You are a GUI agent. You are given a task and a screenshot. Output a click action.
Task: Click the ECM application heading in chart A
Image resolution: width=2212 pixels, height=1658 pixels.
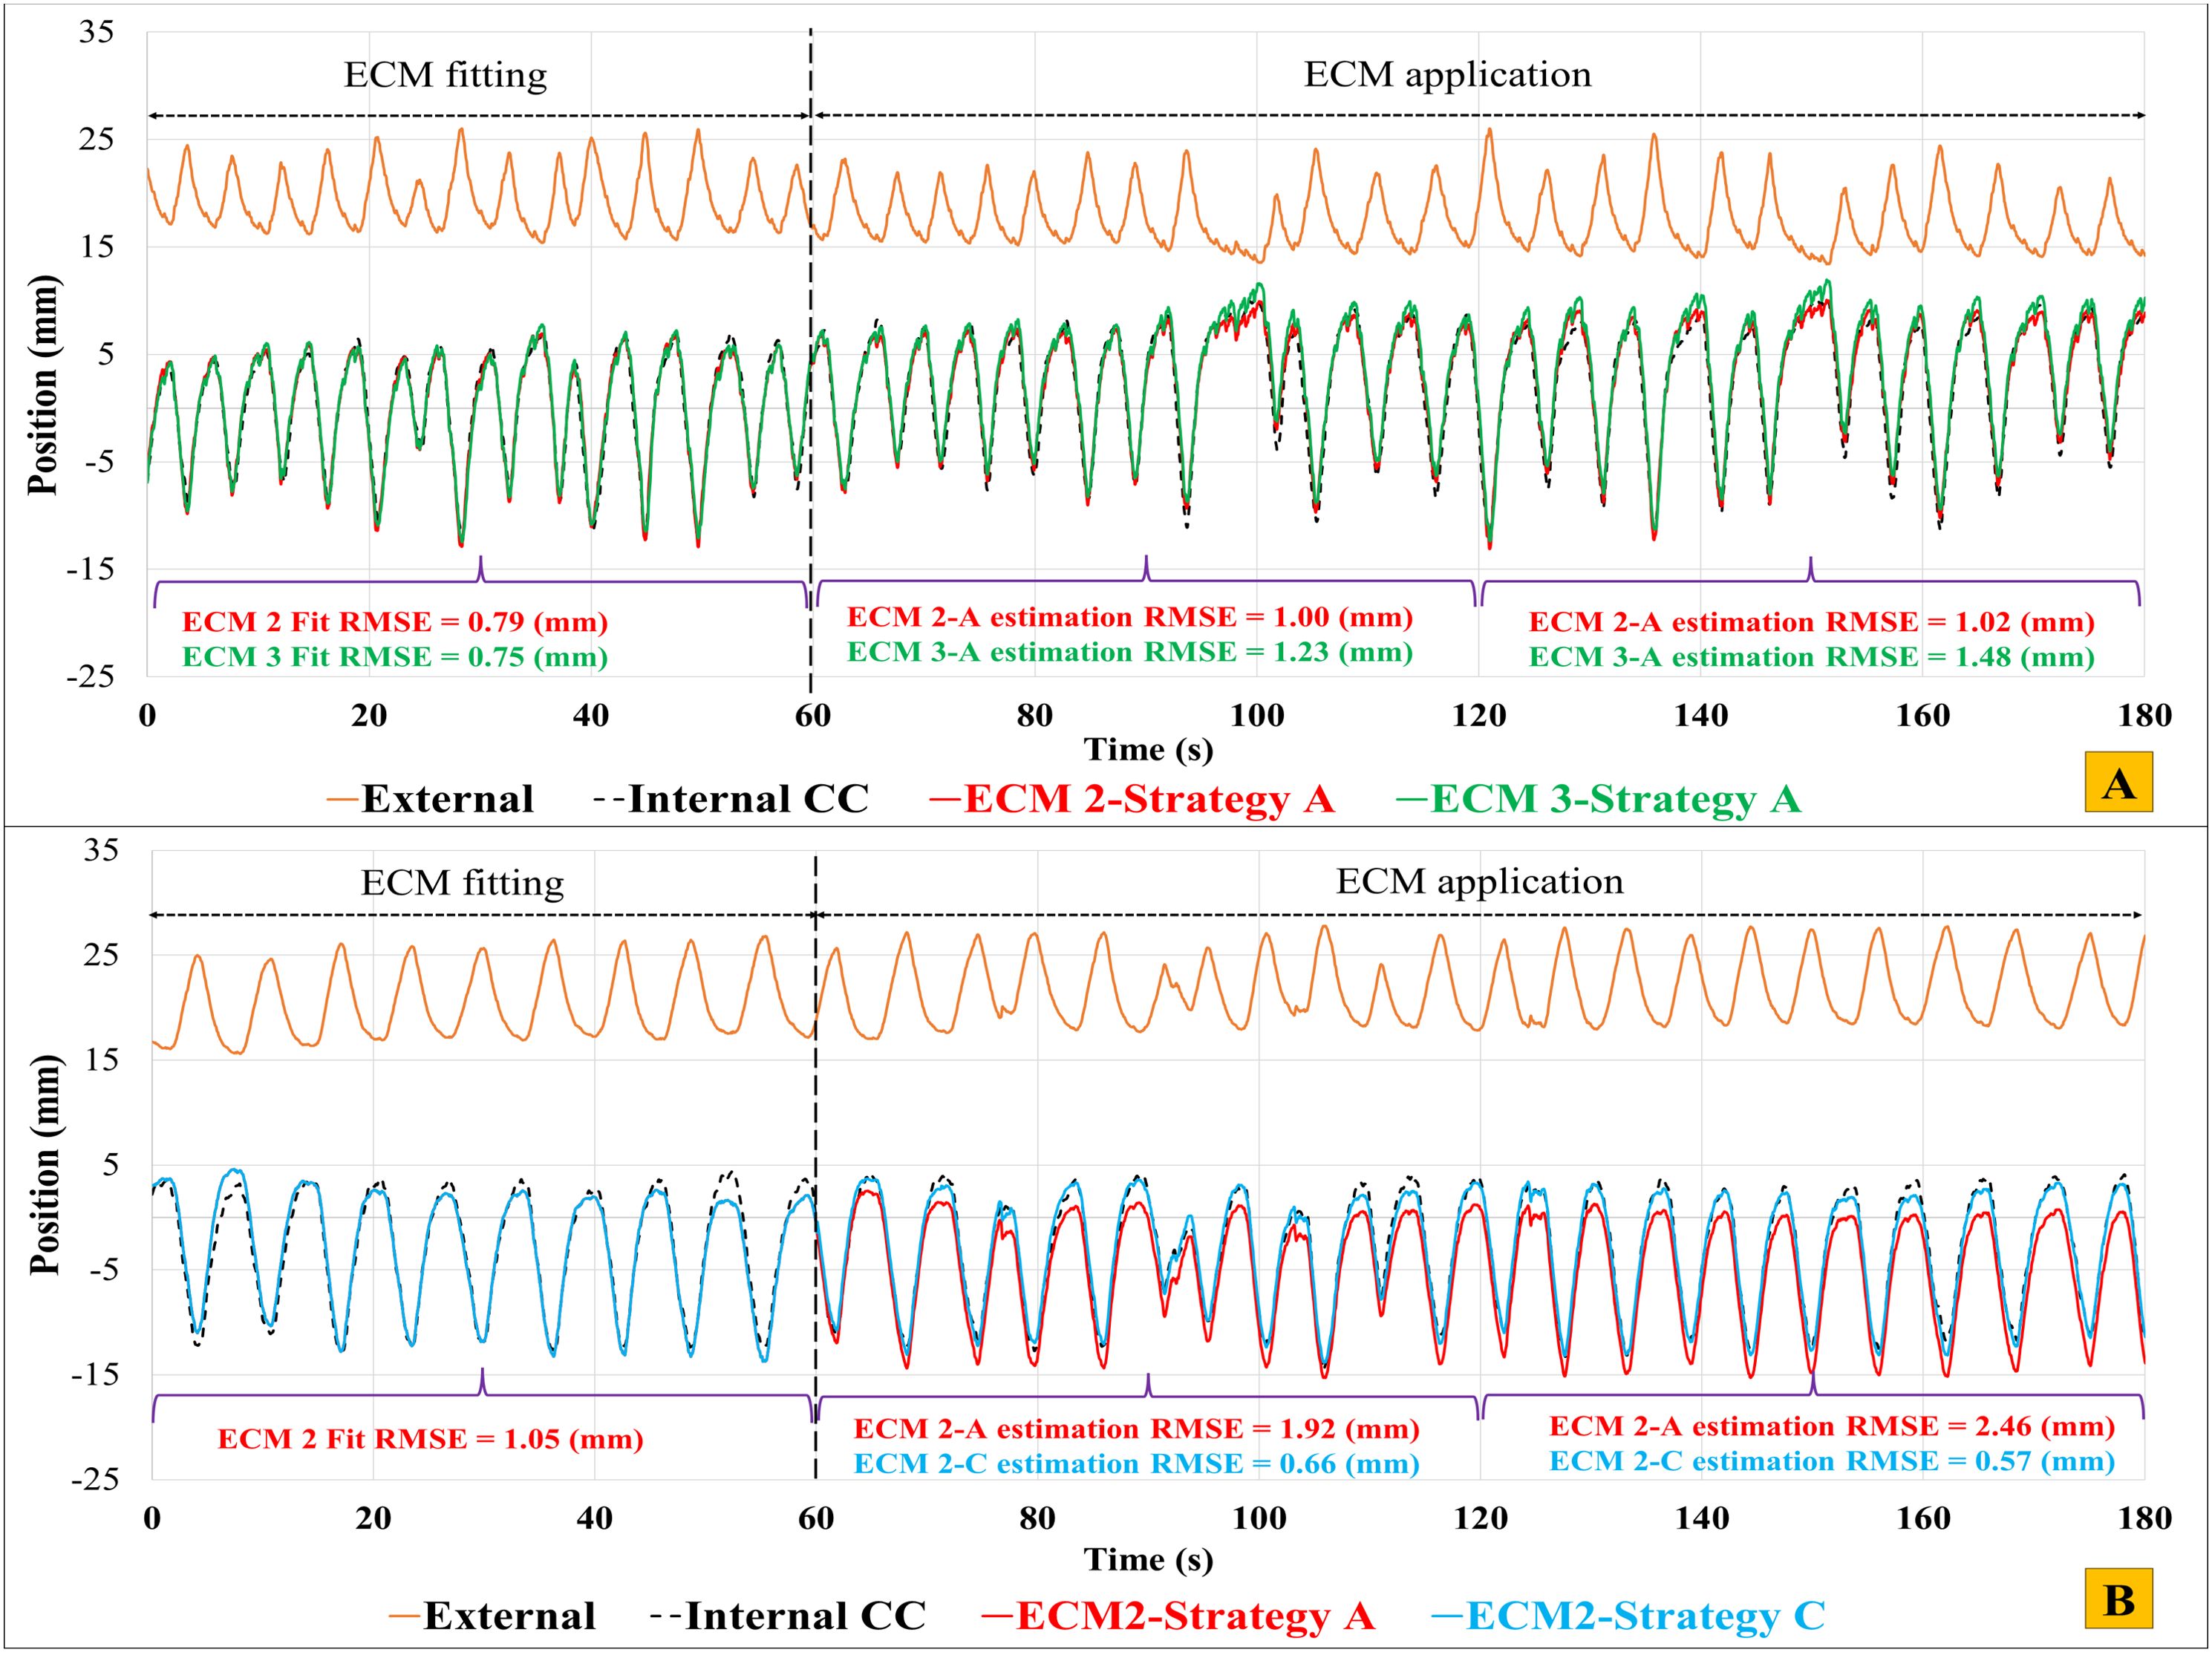[x=1447, y=75]
